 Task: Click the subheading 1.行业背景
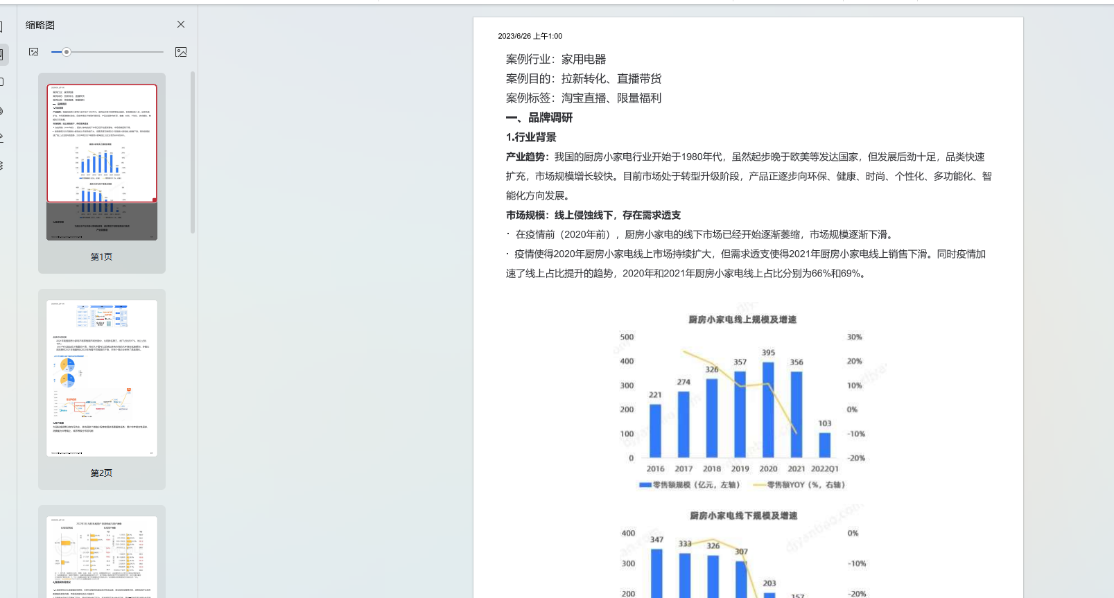tap(531, 137)
